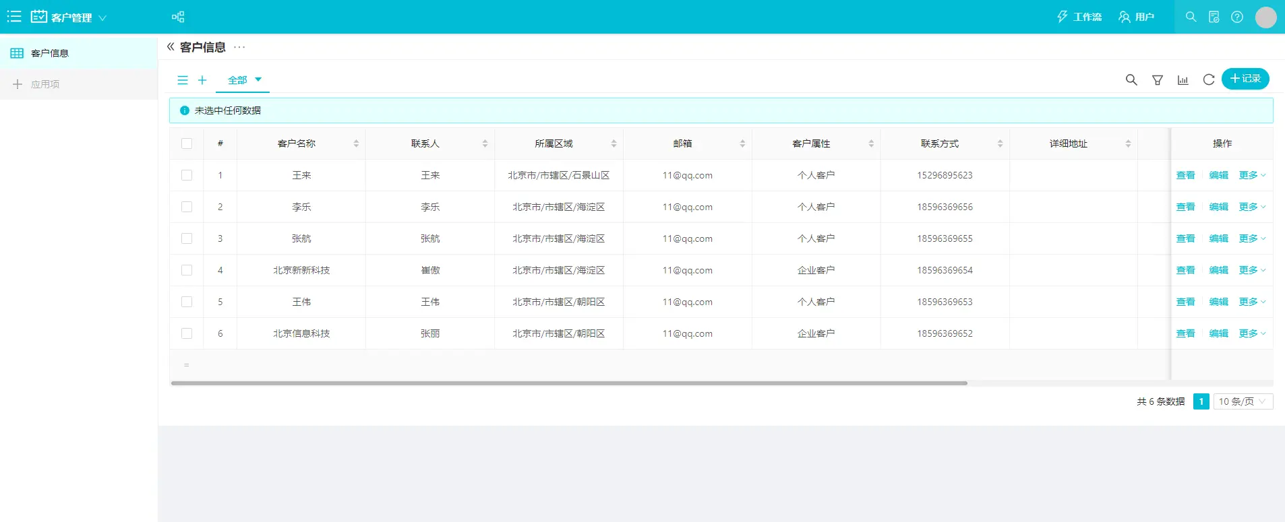Expand 更多 options for 张航 row
1285x522 pixels.
point(1252,238)
